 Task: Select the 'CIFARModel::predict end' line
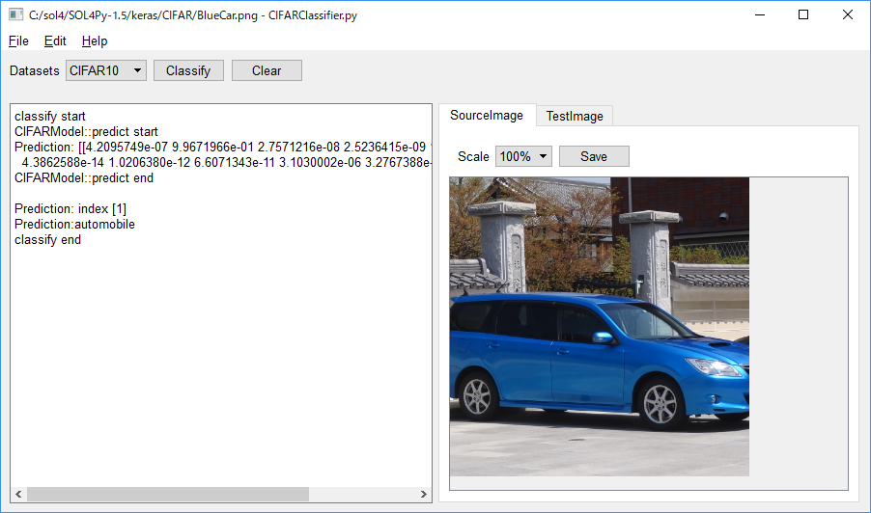84,178
